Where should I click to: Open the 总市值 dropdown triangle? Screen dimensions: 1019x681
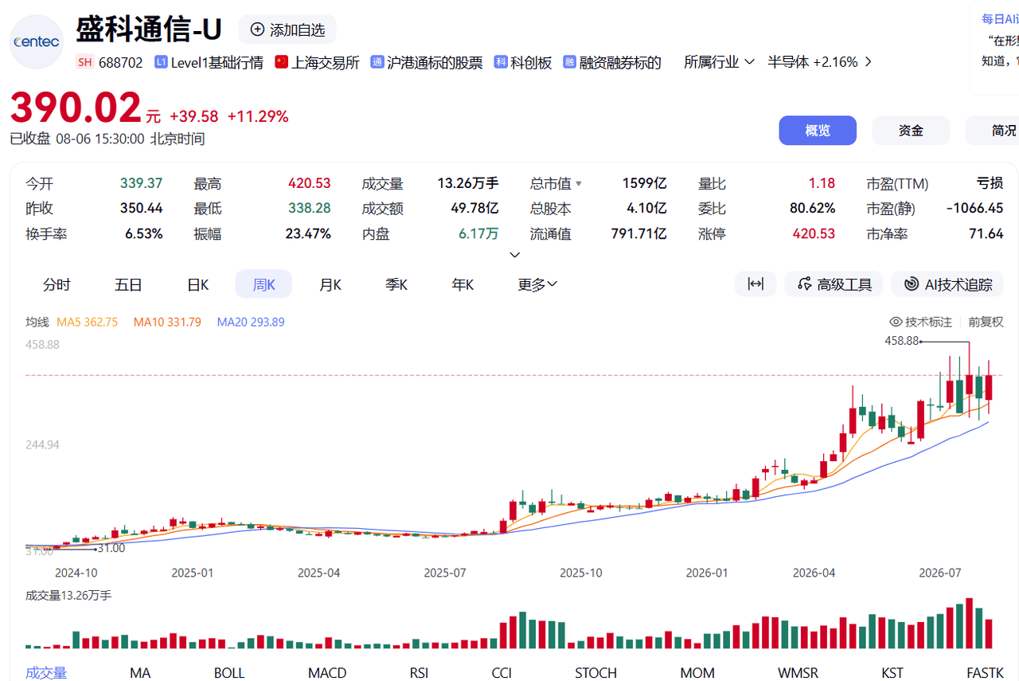point(579,184)
